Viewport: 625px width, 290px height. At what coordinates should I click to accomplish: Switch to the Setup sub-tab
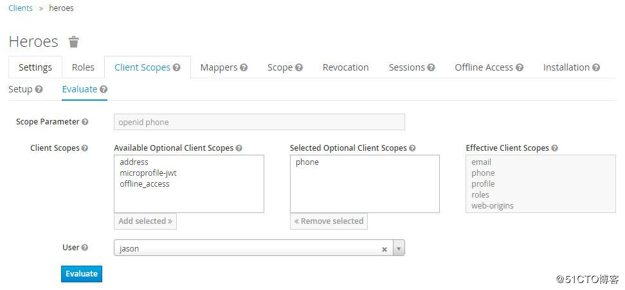[x=21, y=89]
